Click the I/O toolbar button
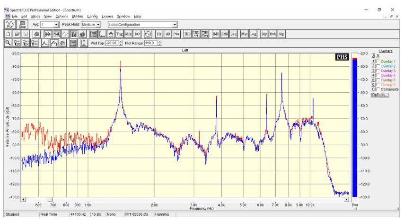This screenshot has height=221, width=404. click(137, 34)
